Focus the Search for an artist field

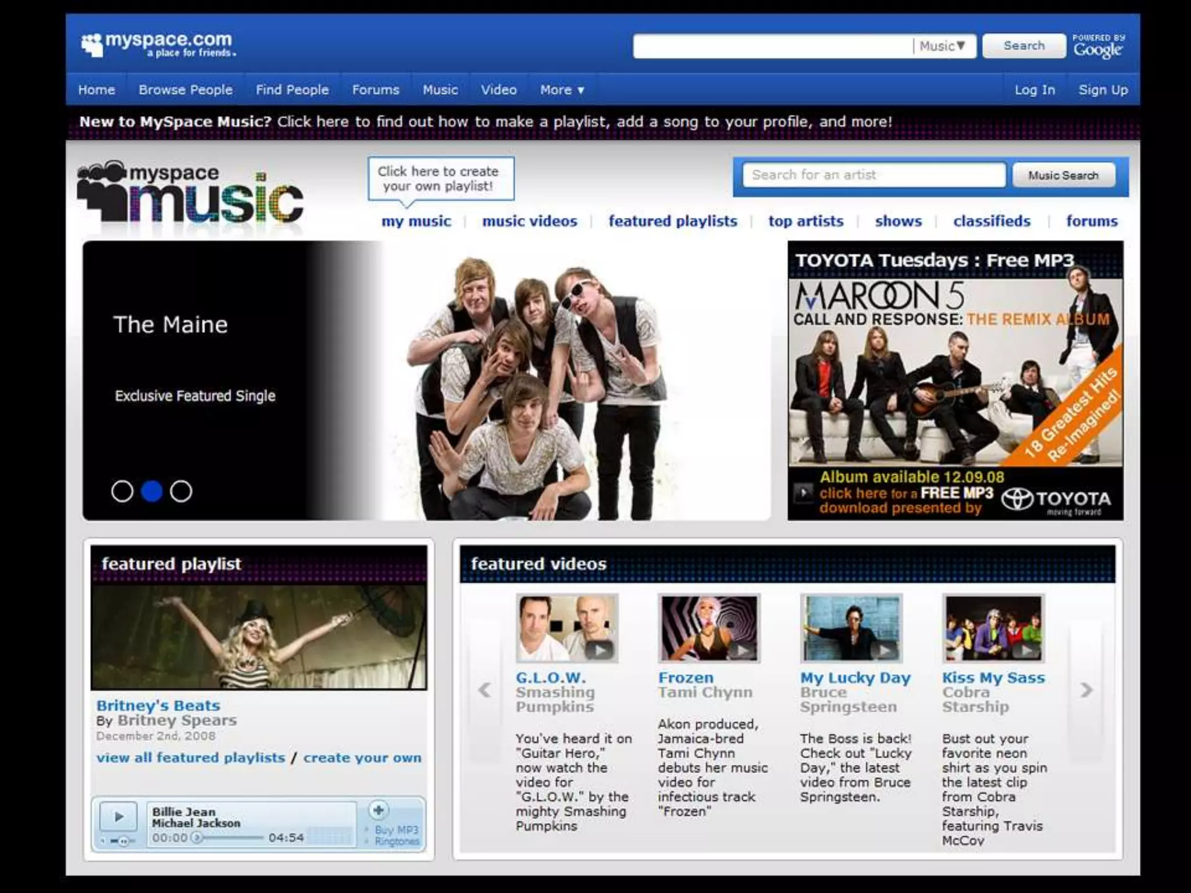(x=874, y=175)
